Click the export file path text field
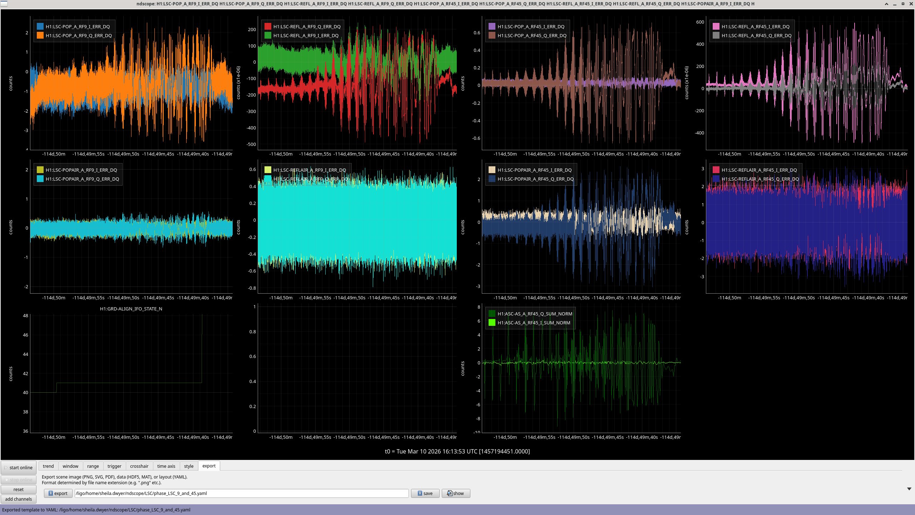The height and width of the screenshot is (515, 915). click(241, 493)
